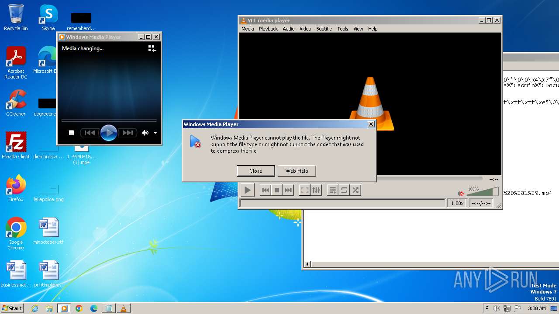Screen dimensions: 559x314
Task: Click the taskbar clock 3:00 AM
Action: (x=537, y=308)
